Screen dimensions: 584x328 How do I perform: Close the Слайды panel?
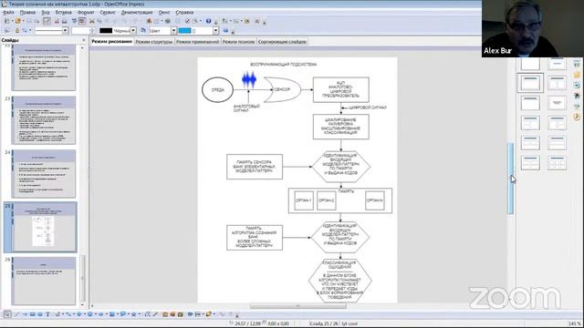click(x=83, y=40)
